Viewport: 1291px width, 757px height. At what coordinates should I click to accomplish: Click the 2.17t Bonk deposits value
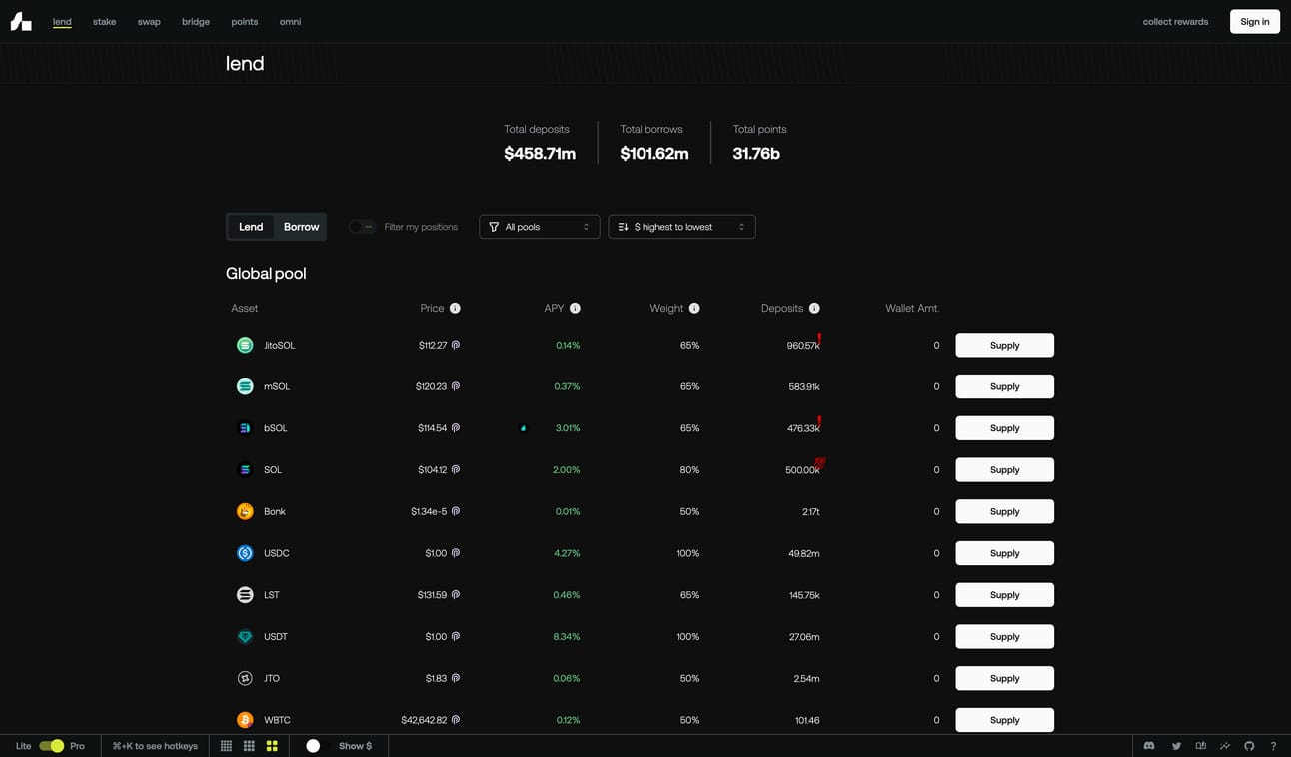(810, 511)
